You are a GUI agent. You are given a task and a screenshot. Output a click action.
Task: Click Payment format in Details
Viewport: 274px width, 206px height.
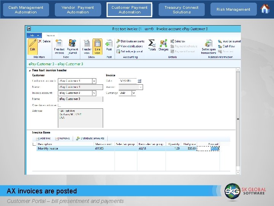pyautogui.click(x=183, y=51)
